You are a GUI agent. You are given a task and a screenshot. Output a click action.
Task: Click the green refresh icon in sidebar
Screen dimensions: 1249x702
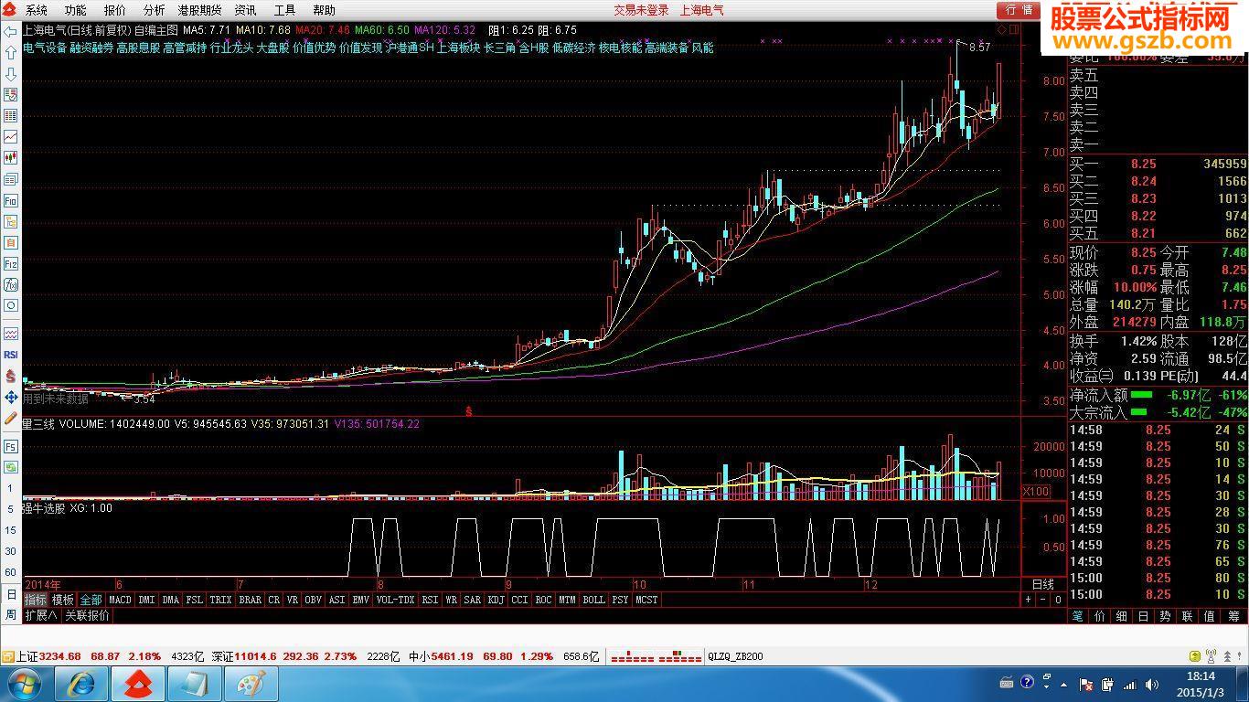[11, 468]
